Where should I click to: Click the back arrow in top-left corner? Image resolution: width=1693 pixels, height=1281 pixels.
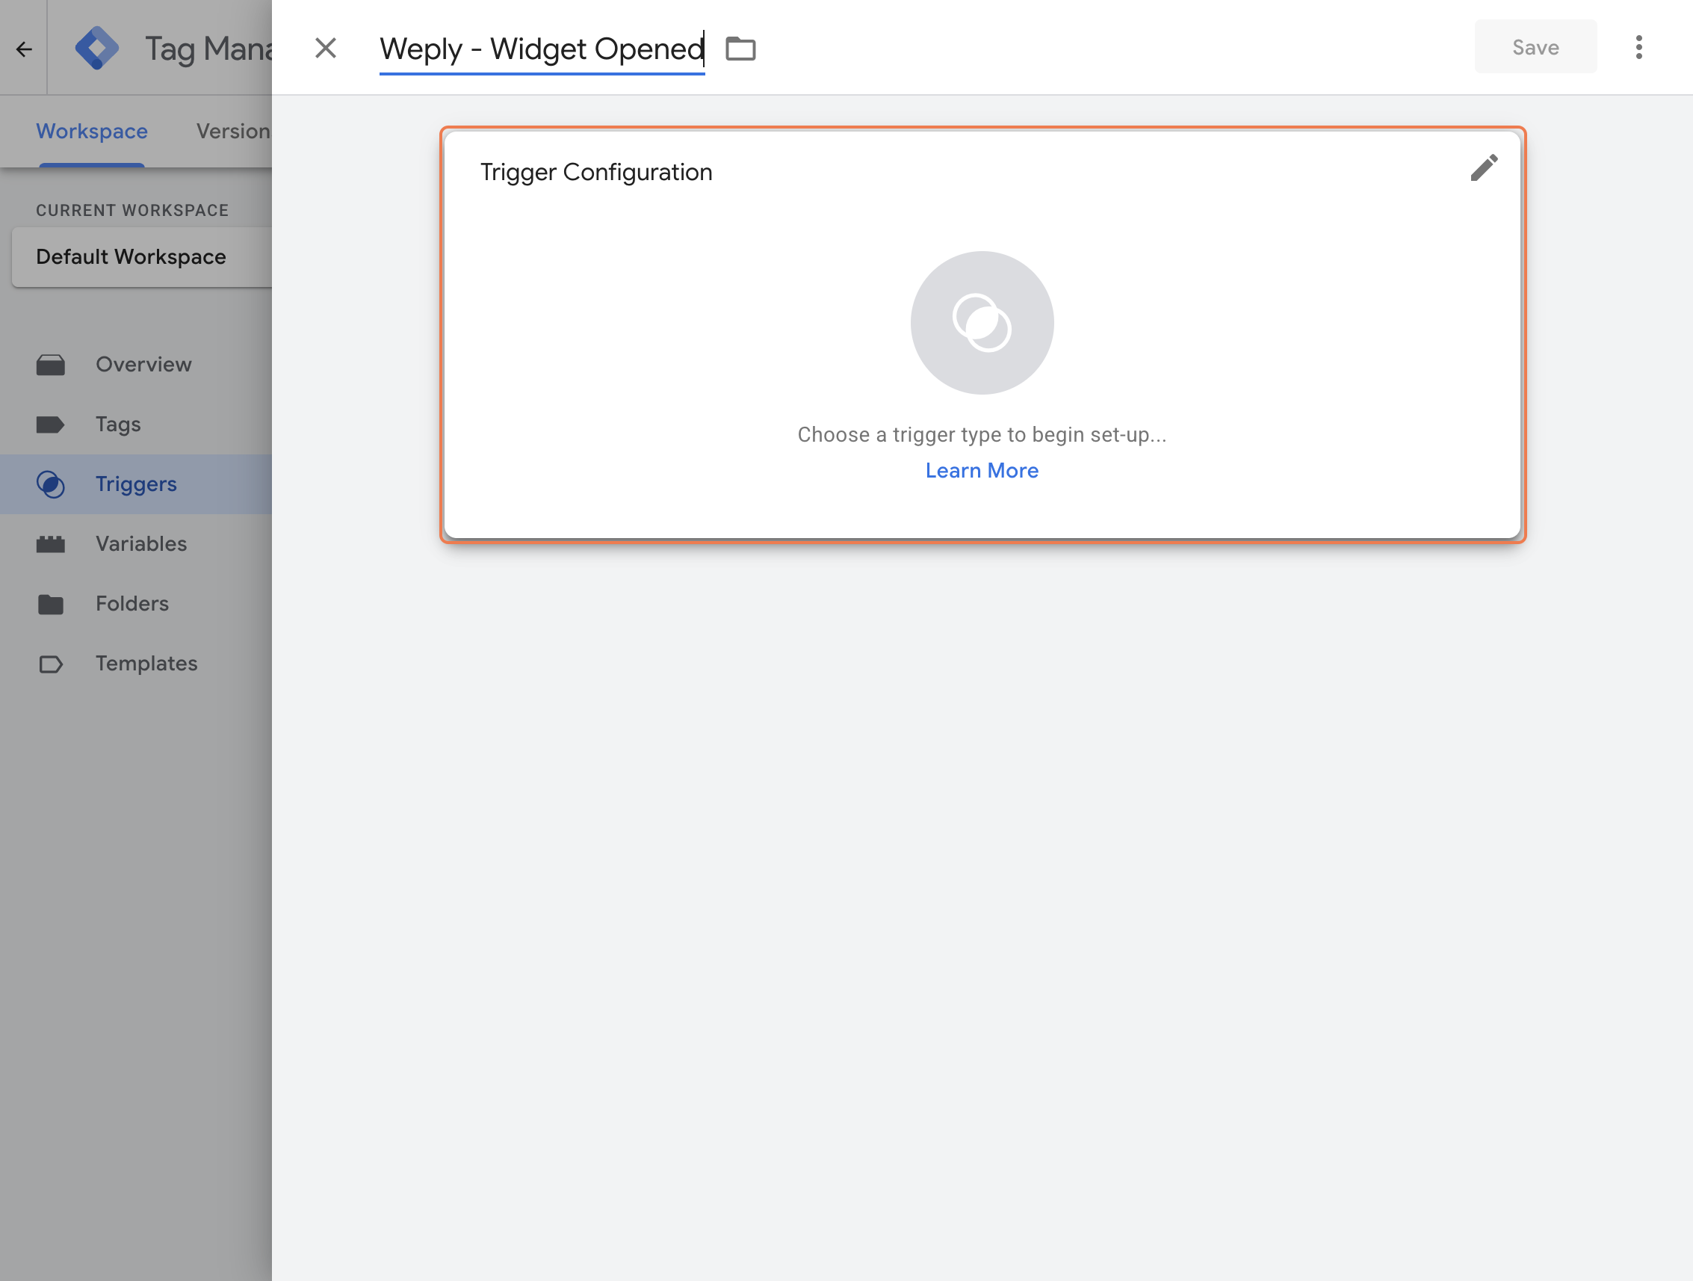coord(24,49)
